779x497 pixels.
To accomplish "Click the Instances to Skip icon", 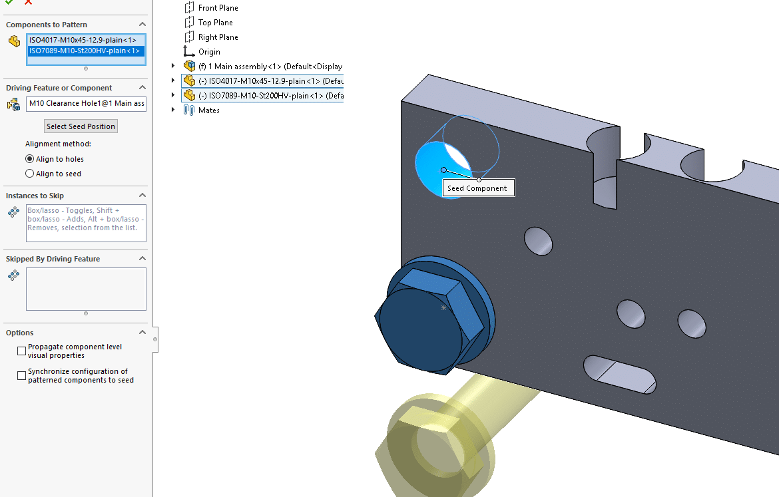I will [x=14, y=212].
